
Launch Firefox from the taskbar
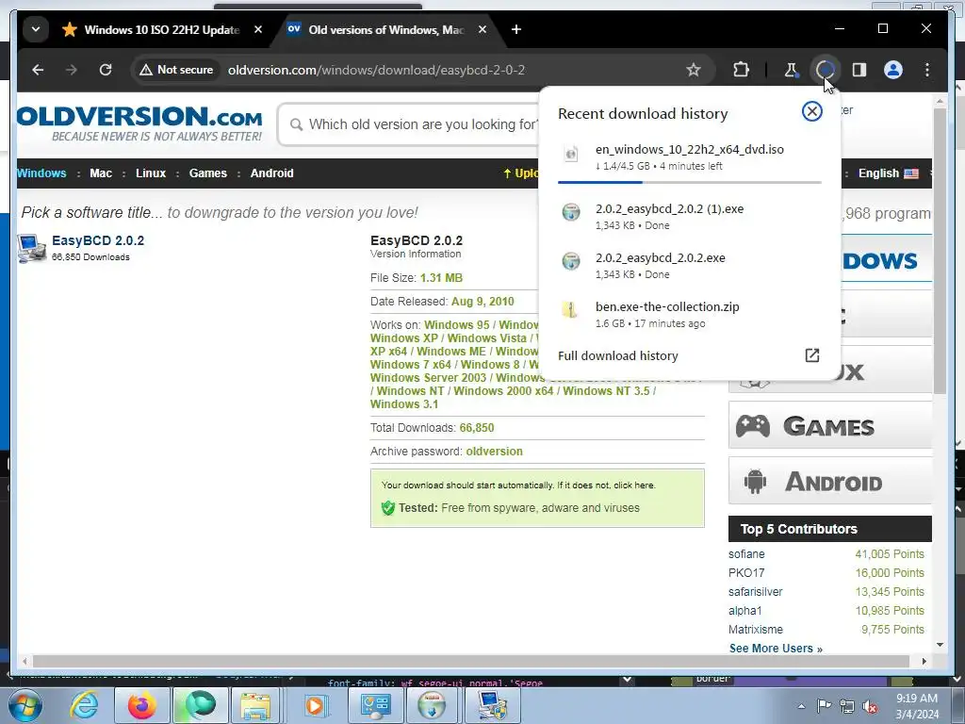coord(142,705)
